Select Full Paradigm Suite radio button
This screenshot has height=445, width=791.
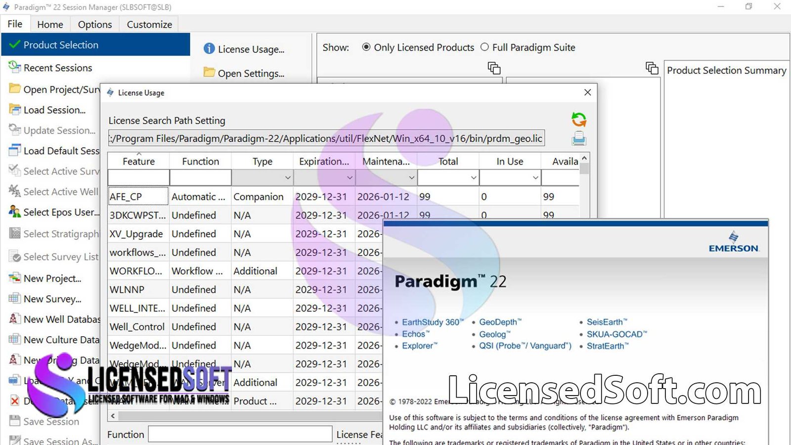click(x=484, y=47)
